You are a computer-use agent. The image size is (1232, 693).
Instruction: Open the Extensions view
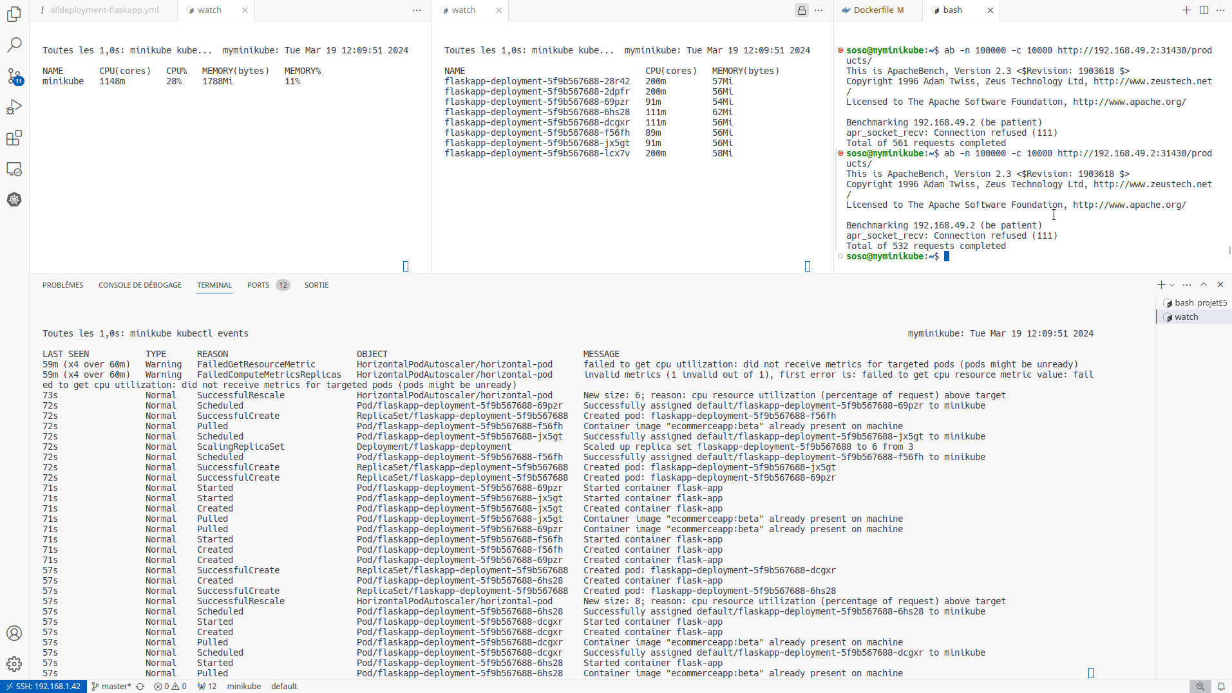pyautogui.click(x=14, y=138)
